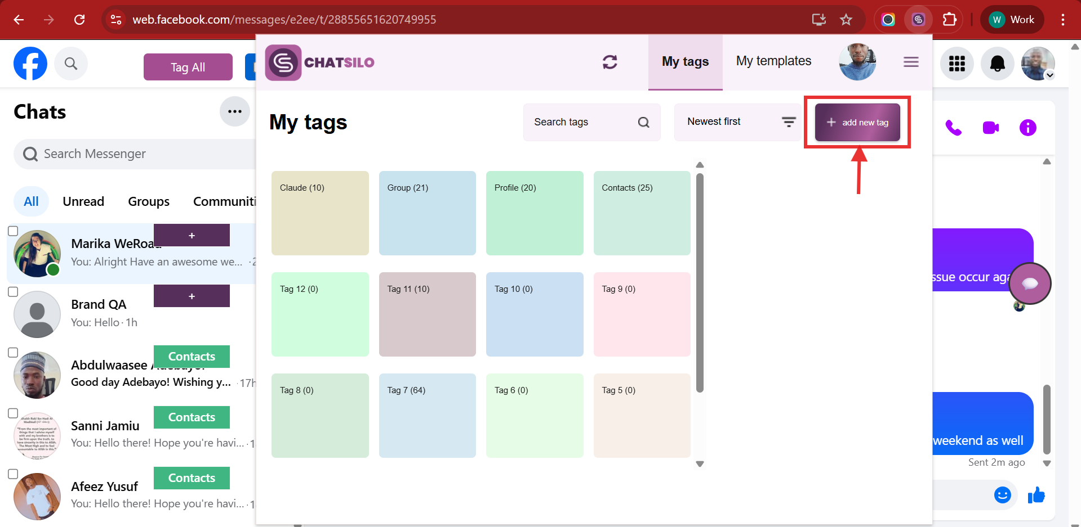Click plus tag button on Brand QA
The height and width of the screenshot is (527, 1081).
click(192, 296)
